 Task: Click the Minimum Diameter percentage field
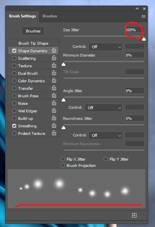click(134, 55)
